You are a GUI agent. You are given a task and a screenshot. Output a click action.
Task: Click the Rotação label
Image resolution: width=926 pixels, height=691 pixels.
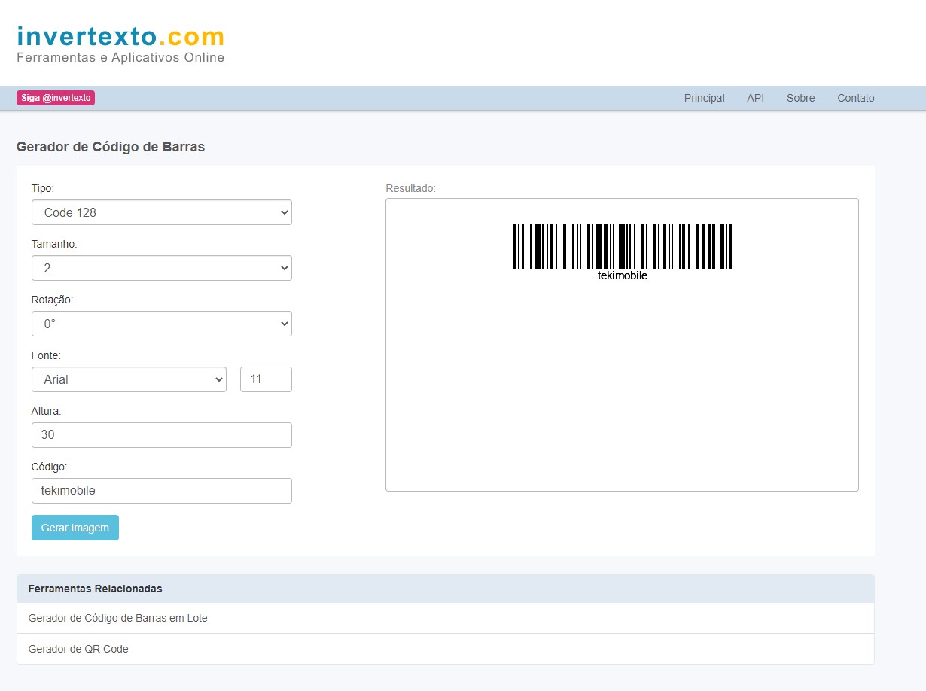pos(53,300)
